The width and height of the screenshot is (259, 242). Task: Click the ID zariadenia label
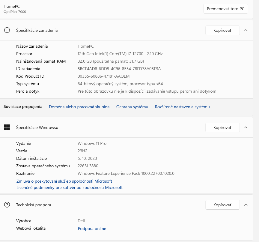click(28, 69)
